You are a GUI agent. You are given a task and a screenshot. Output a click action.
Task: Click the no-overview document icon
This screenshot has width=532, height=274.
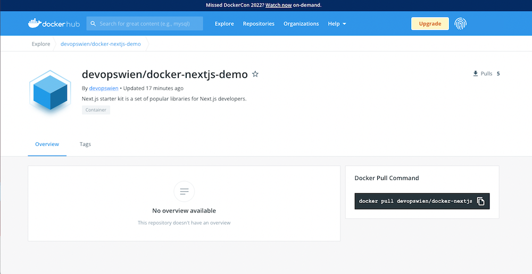point(184,191)
